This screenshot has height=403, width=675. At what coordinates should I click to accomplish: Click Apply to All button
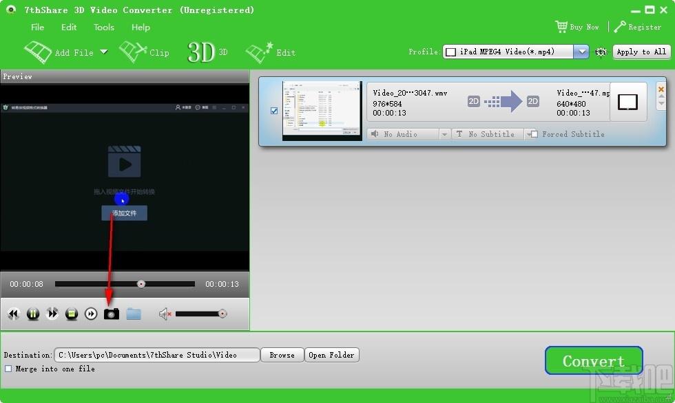click(641, 52)
